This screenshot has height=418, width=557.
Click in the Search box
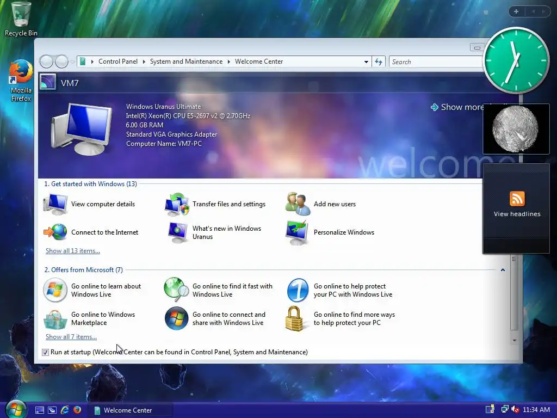pos(436,62)
